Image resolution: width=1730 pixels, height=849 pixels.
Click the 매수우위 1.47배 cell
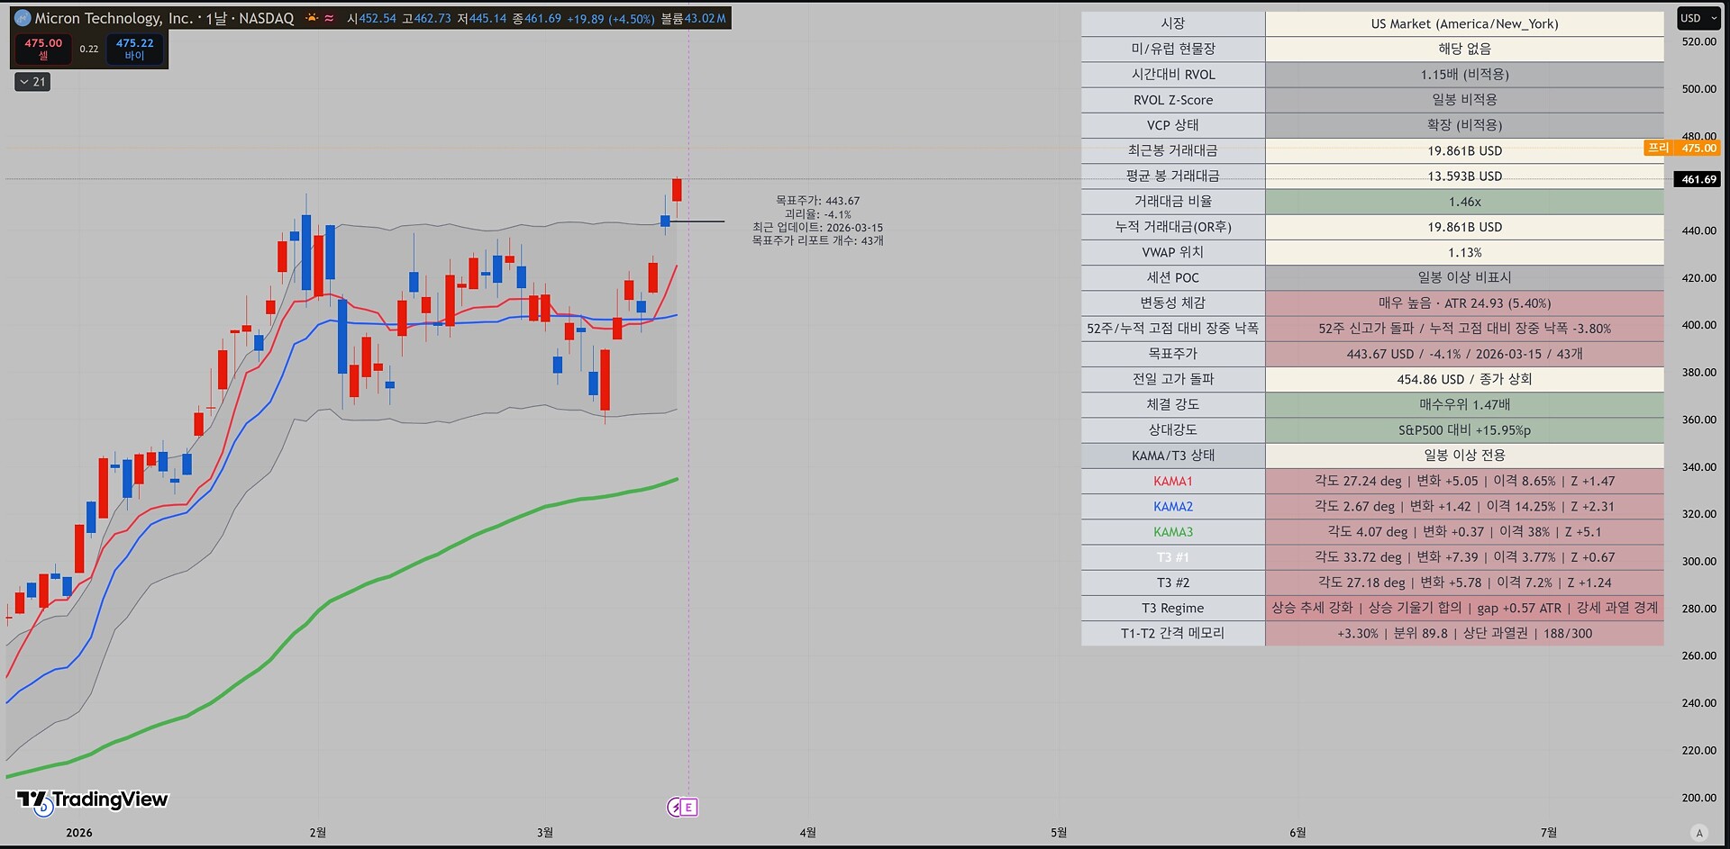point(1464,405)
